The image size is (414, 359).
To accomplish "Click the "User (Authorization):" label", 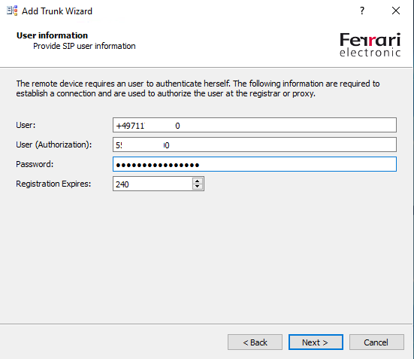I will 54,145.
